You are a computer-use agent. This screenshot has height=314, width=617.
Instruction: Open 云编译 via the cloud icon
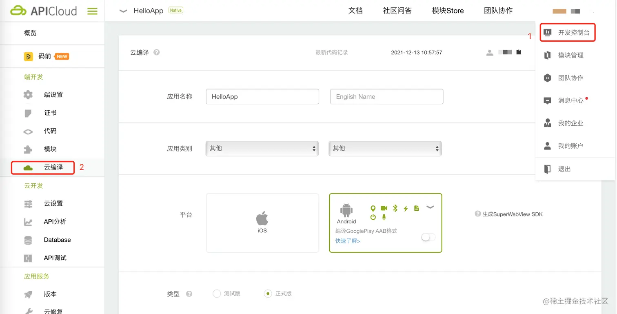27,167
